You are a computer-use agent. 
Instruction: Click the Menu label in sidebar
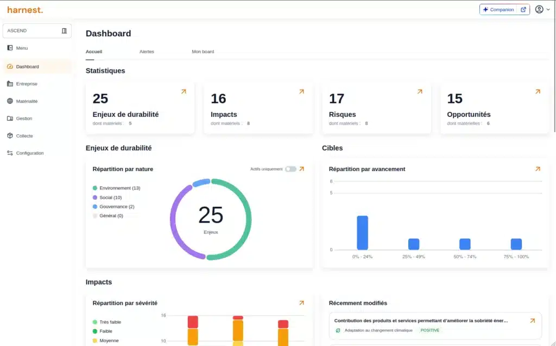pyautogui.click(x=22, y=48)
